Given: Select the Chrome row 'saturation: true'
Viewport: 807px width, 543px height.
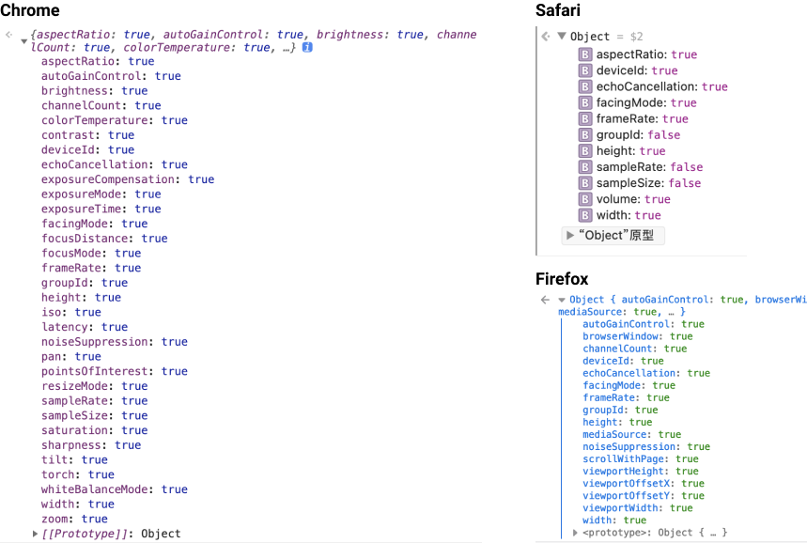Looking at the screenshot, I should coord(95,430).
